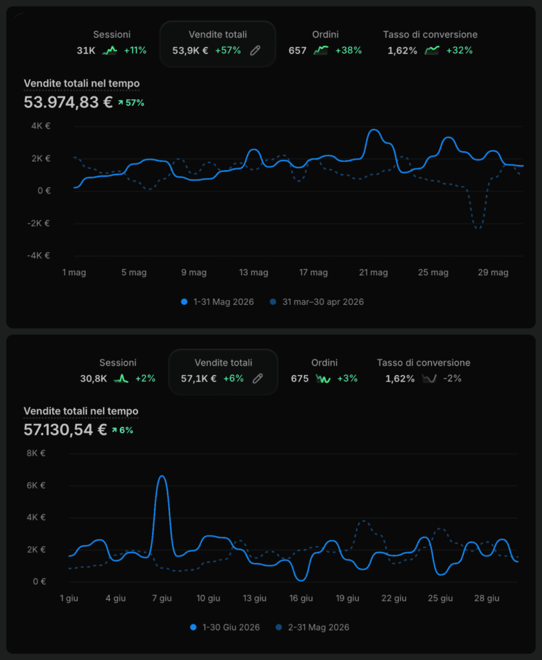This screenshot has height=660, width=542.
Task: Click the '+11%' change next to 31K
Action: [x=135, y=50]
